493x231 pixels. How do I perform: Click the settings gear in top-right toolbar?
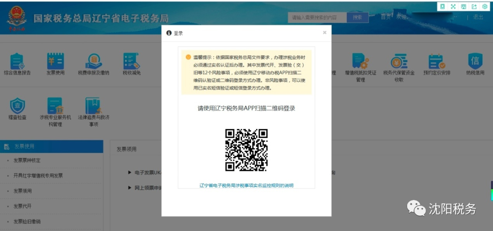pyautogui.click(x=484, y=6)
